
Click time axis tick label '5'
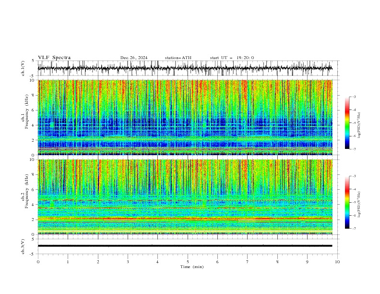pos(188,262)
